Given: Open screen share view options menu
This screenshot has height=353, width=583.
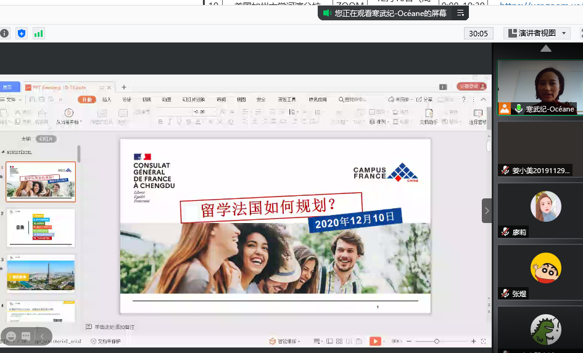Looking at the screenshot, I should 460,13.
